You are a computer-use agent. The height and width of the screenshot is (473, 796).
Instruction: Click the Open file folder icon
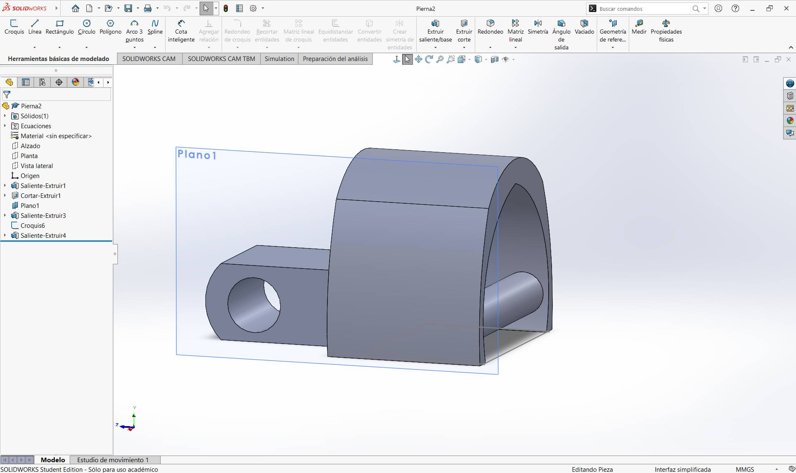pos(109,8)
